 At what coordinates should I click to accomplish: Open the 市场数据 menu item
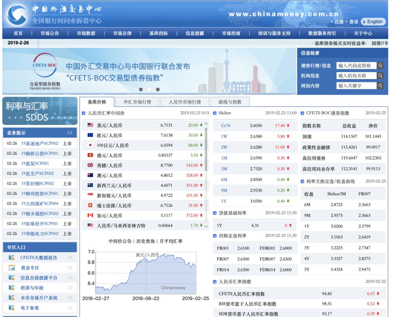(x=86, y=33)
